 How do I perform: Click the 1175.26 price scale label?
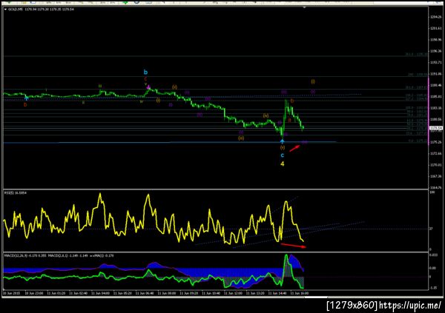tap(435, 142)
